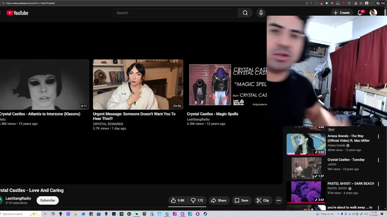The image size is (387, 217).
Task: Click the 'Temps to rise' weather widget
Action: click(x=324, y=214)
